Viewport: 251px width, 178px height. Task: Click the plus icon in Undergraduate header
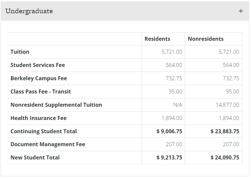241,11
